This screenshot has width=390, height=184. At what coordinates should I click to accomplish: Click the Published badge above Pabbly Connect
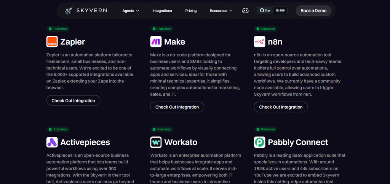tap(265, 129)
